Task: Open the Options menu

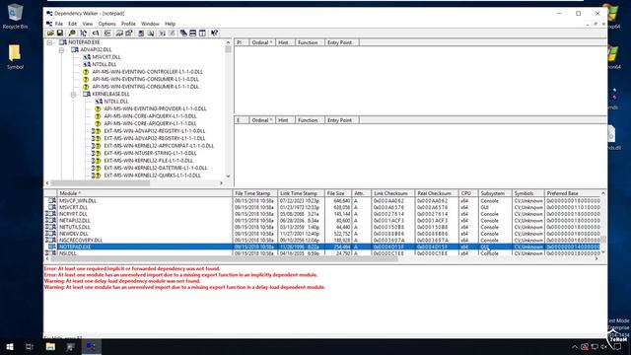Action: coord(106,24)
